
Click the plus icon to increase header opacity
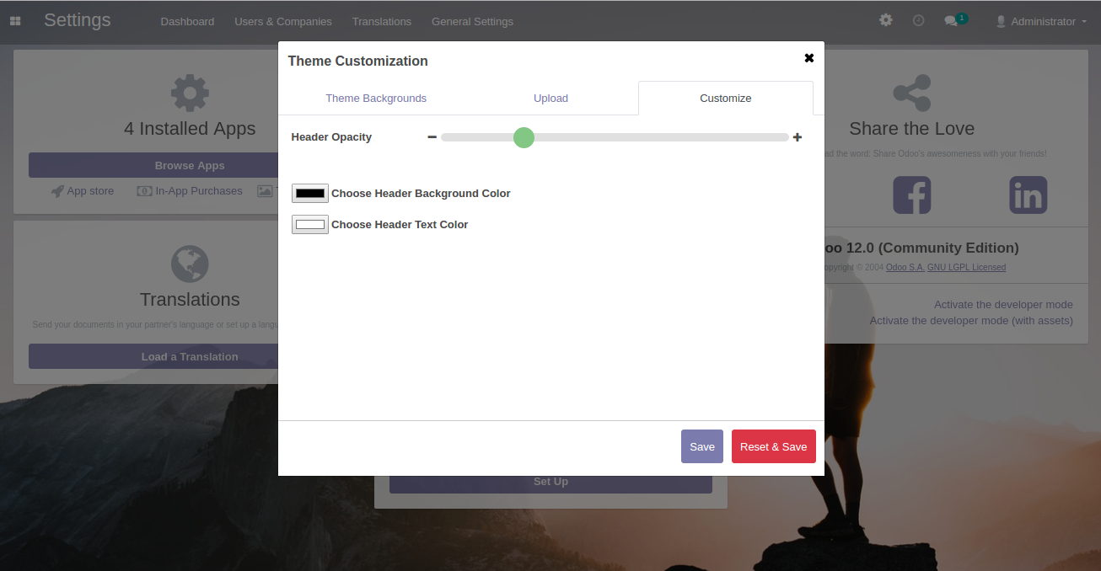798,137
